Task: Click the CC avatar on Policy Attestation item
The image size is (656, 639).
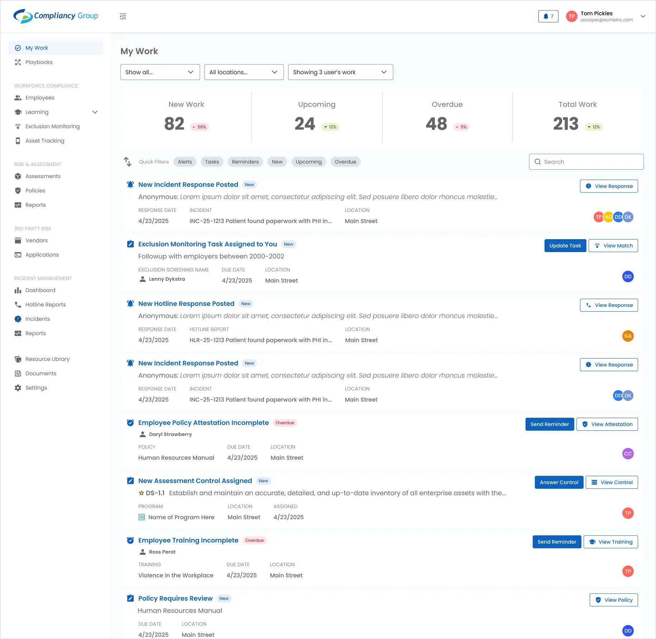Action: coord(628,454)
